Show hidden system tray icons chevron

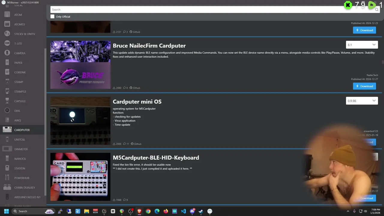tap(348, 211)
